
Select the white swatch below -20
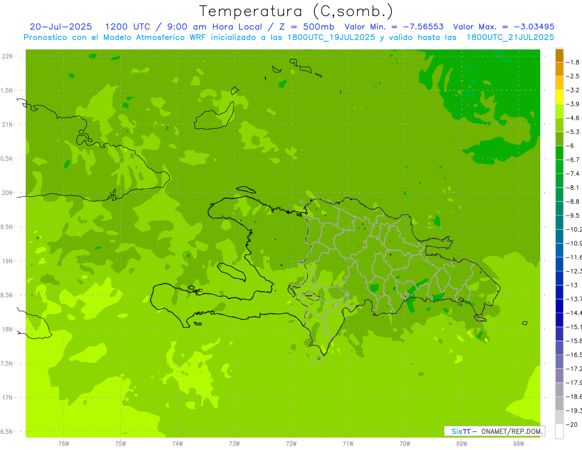(x=559, y=432)
